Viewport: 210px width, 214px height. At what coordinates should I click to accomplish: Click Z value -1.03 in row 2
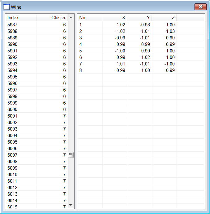pos(169,31)
